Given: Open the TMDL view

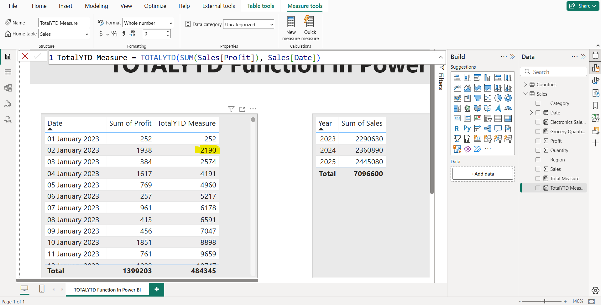Looking at the screenshot, I should pos(8,119).
